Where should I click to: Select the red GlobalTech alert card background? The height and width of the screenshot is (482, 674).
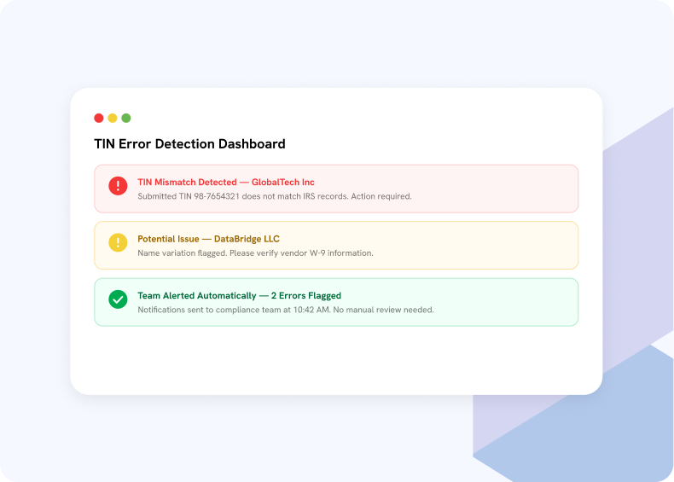336,189
